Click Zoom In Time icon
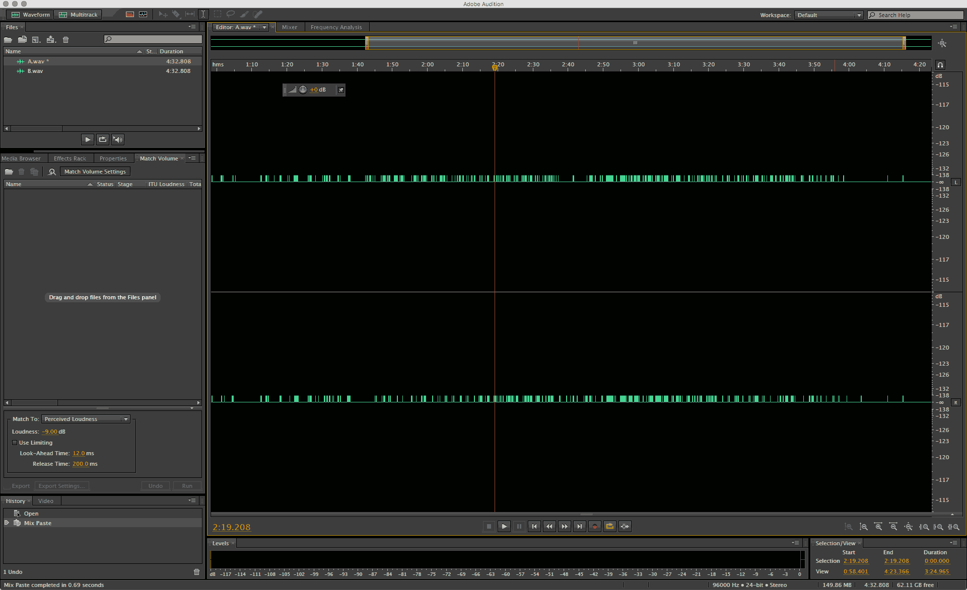The image size is (967, 590). coord(878,527)
